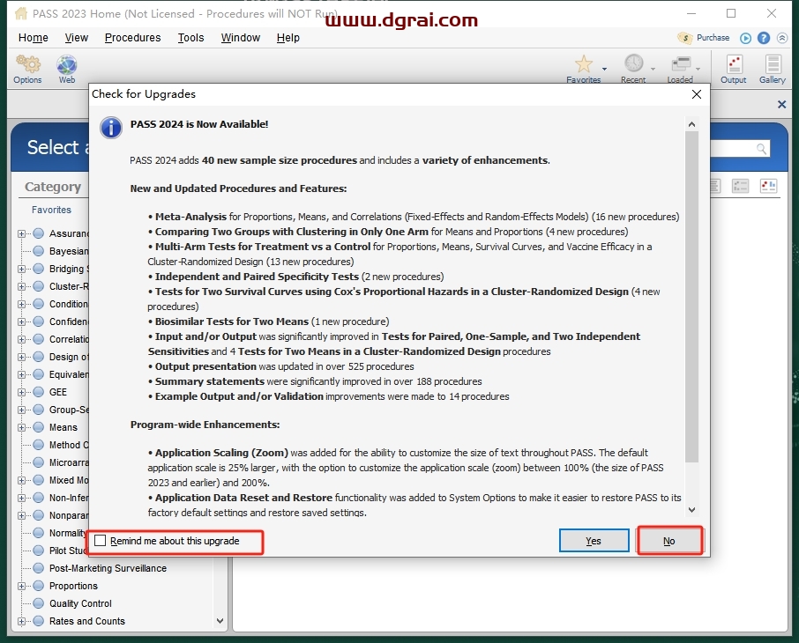The height and width of the screenshot is (643, 799).
Task: Select the Normality category item
Action: 68,533
